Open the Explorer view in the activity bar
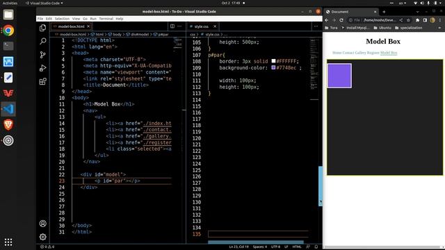Screen dimensions: 445x250 (x=43, y=28)
